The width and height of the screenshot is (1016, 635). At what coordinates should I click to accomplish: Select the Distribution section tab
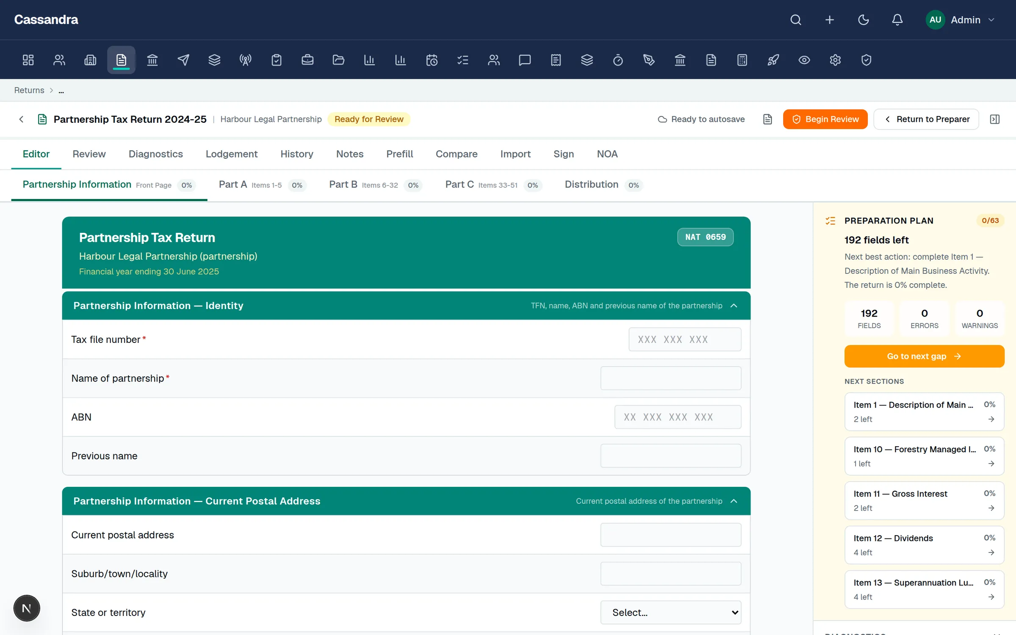[604, 185]
